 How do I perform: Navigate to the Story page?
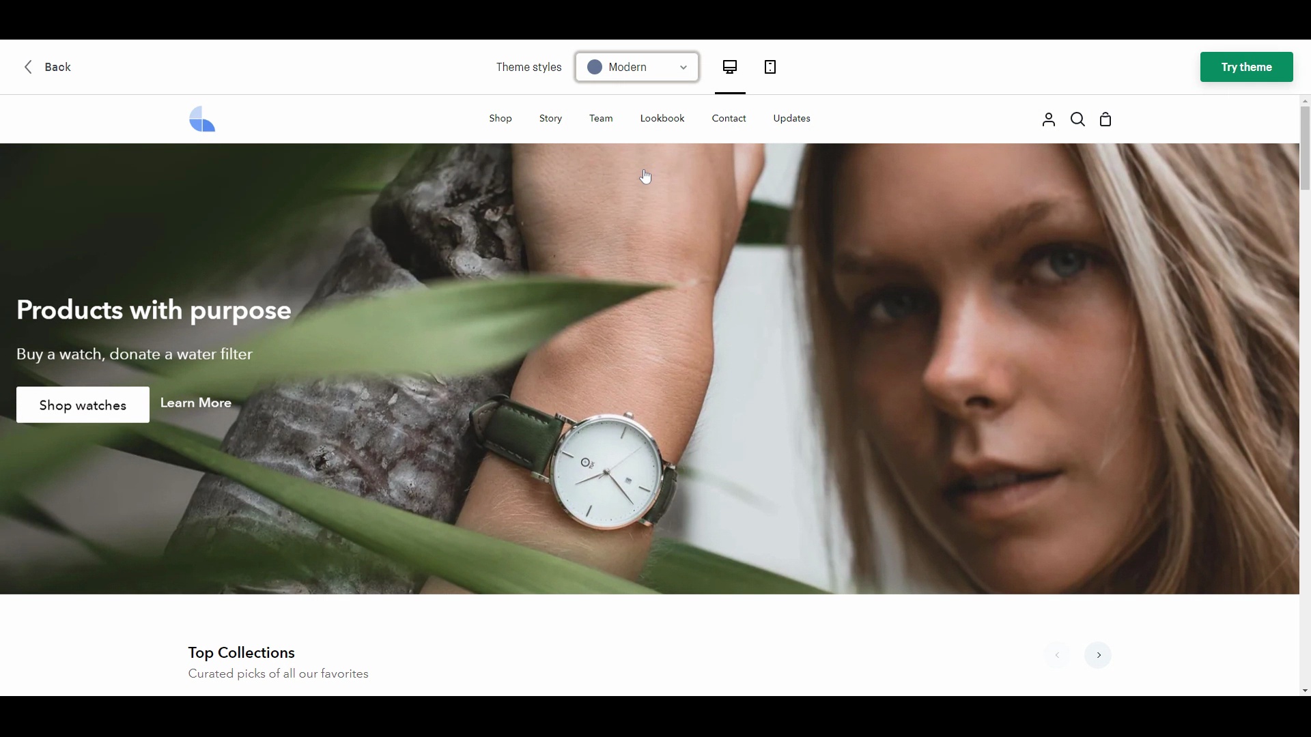click(x=550, y=119)
